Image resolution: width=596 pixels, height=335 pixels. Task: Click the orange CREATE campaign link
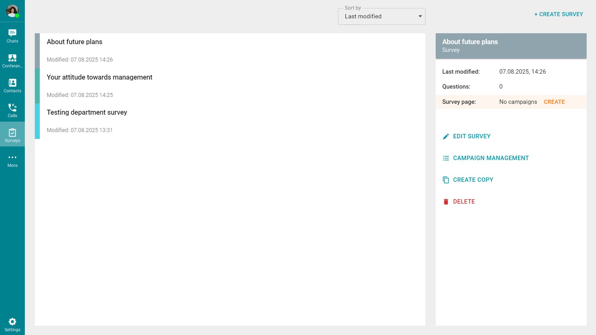click(x=554, y=102)
